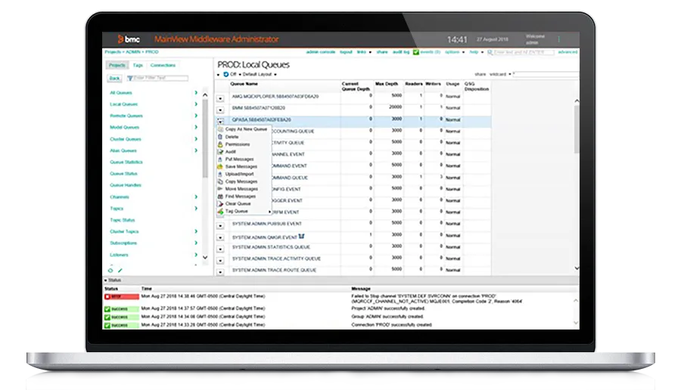Click the red error status indicator
Image resolution: width=681 pixels, height=390 pixels.
point(122,297)
